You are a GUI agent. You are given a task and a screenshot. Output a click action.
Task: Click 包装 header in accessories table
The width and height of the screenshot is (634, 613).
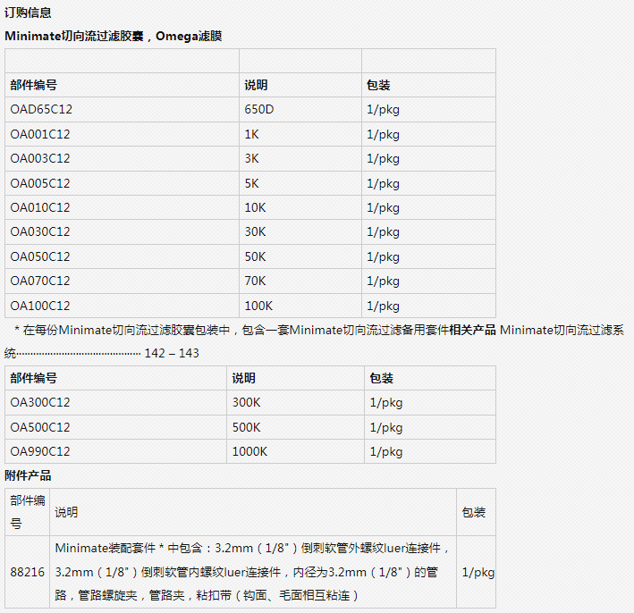tap(473, 512)
